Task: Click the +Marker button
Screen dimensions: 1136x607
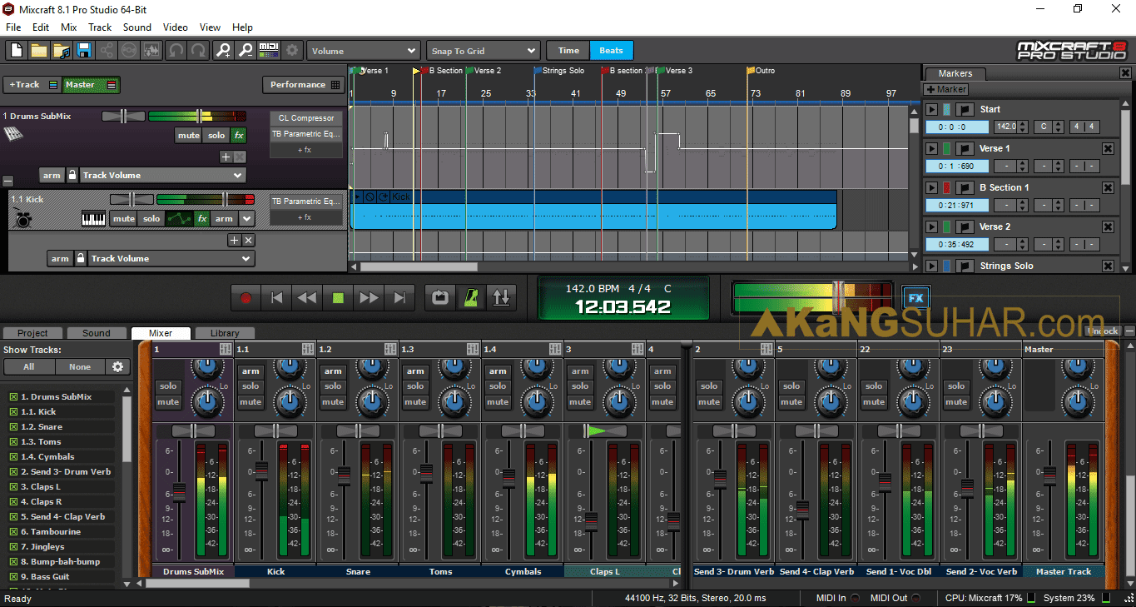Action: pyautogui.click(x=946, y=89)
